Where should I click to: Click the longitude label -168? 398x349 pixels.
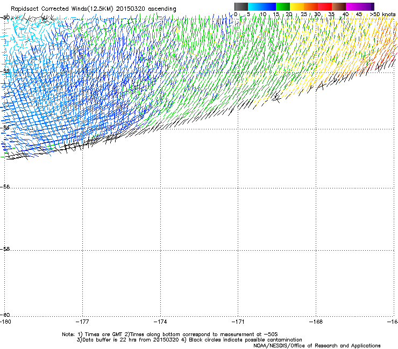pyautogui.click(x=316, y=322)
